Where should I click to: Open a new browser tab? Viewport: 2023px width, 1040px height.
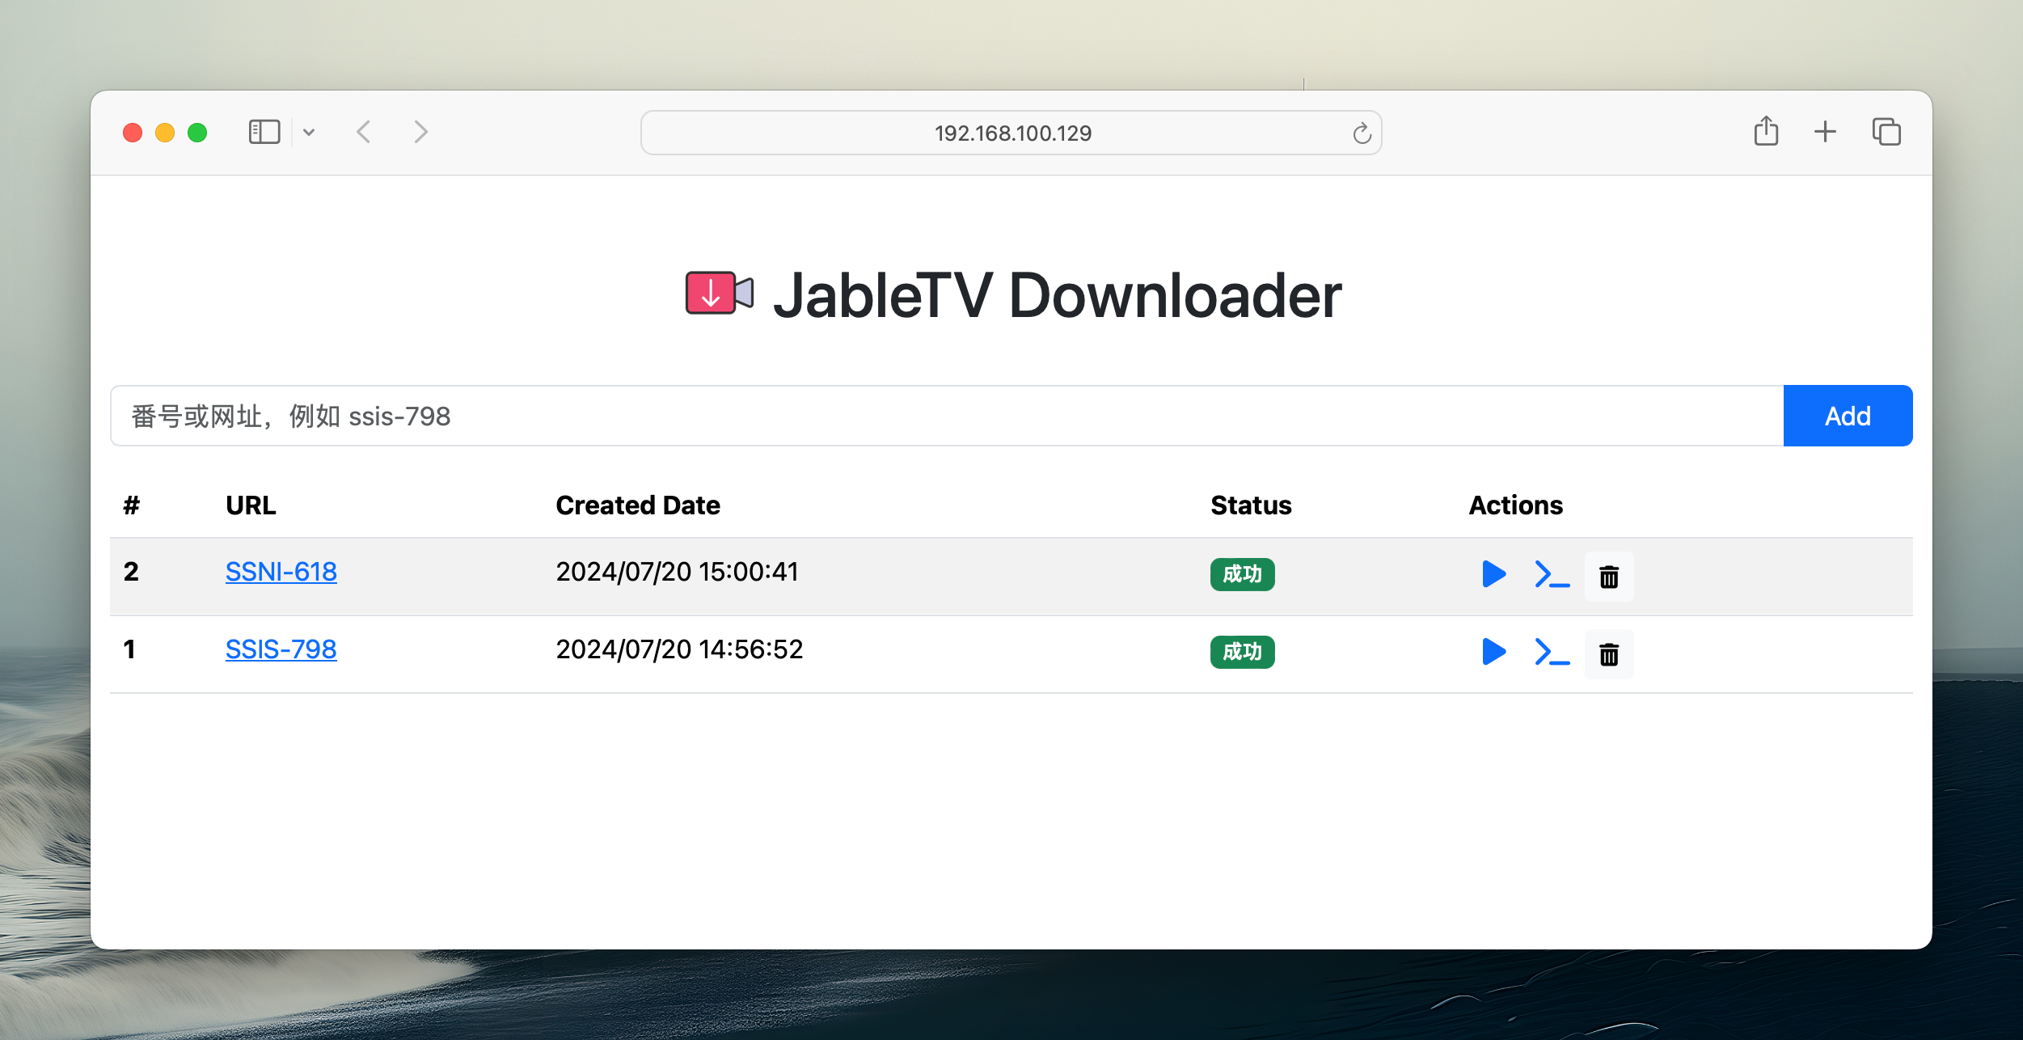click(x=1826, y=132)
